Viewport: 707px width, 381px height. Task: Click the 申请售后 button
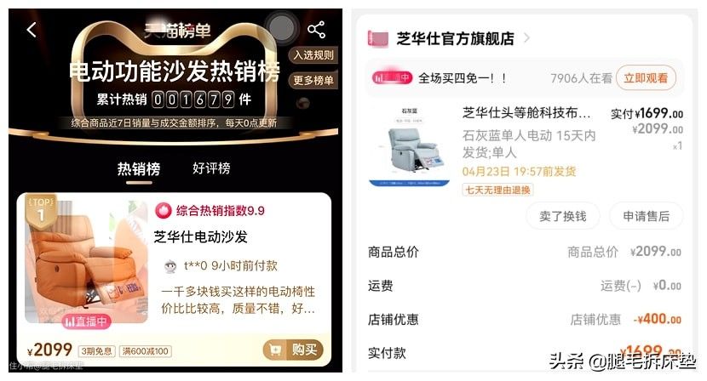[647, 216]
